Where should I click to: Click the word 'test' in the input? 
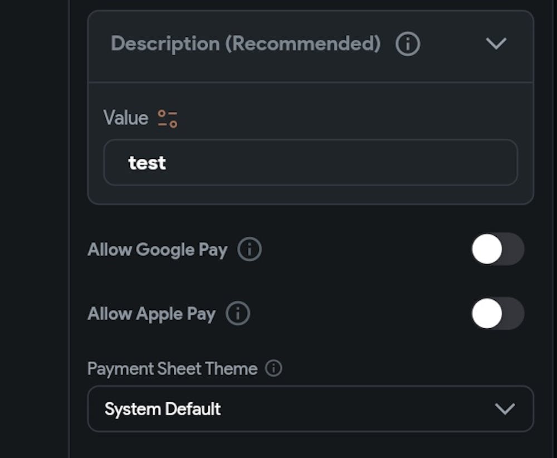pyautogui.click(x=147, y=163)
